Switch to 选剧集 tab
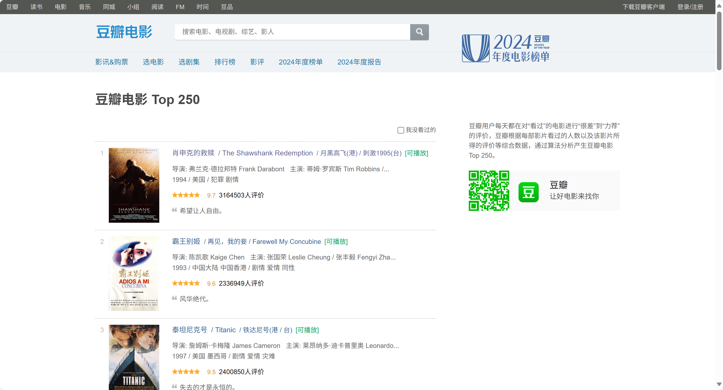Screen dimensions: 723x390 click(x=189, y=62)
